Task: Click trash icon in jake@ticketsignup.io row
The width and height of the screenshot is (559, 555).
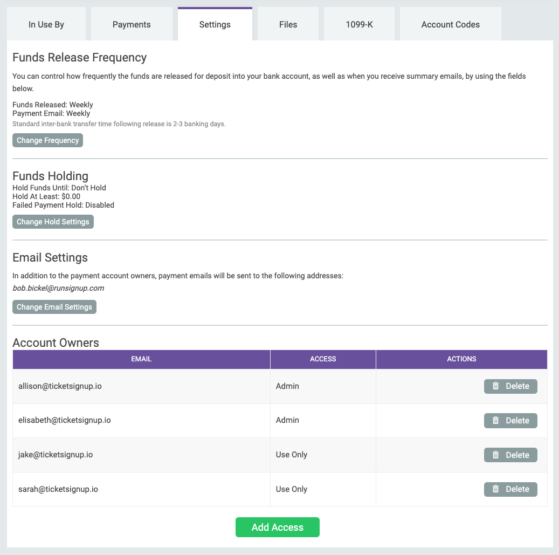Action: 496,455
